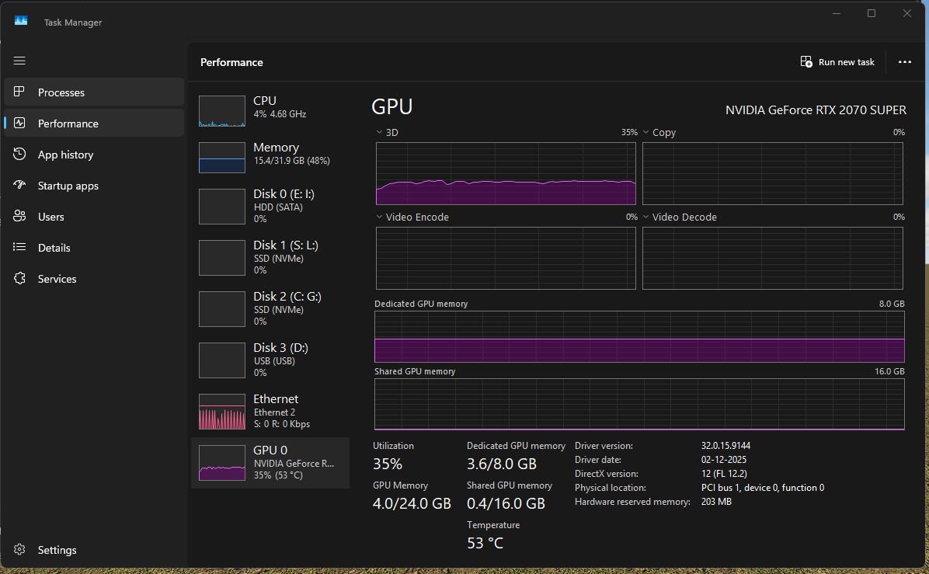
Task: Open Settings via the gear icon
Action: click(x=20, y=550)
